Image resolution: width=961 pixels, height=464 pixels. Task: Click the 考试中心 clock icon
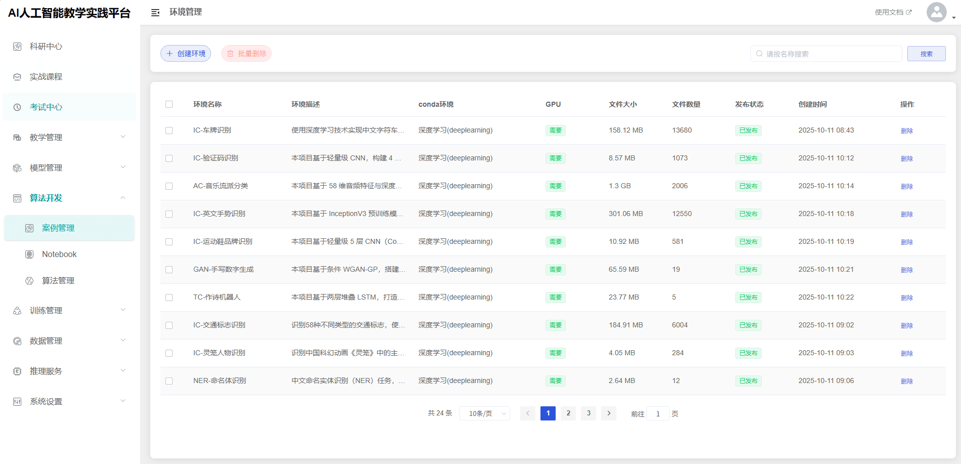tap(17, 107)
